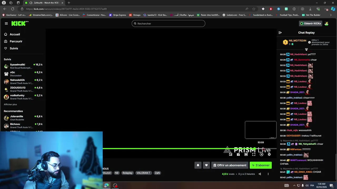Go to Accueil in sidebar
The image size is (337, 189).
[15, 34]
